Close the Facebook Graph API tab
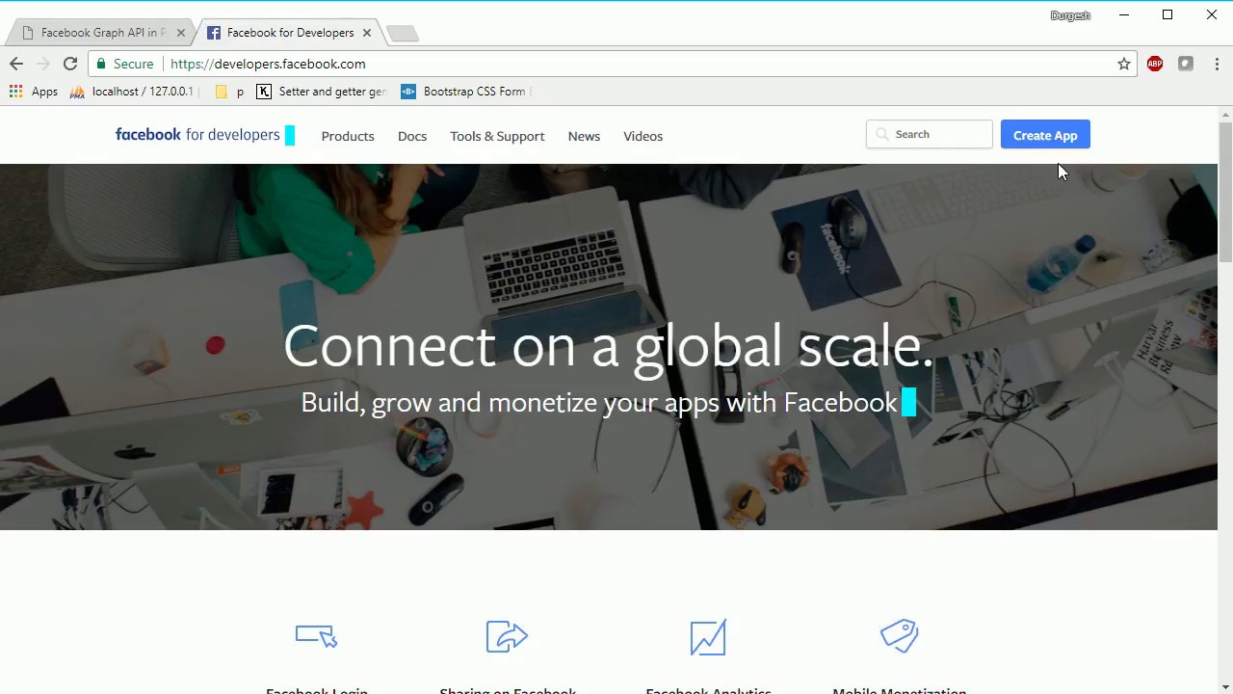 coord(180,33)
